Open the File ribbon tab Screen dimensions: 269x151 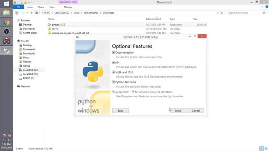pos(18,7)
